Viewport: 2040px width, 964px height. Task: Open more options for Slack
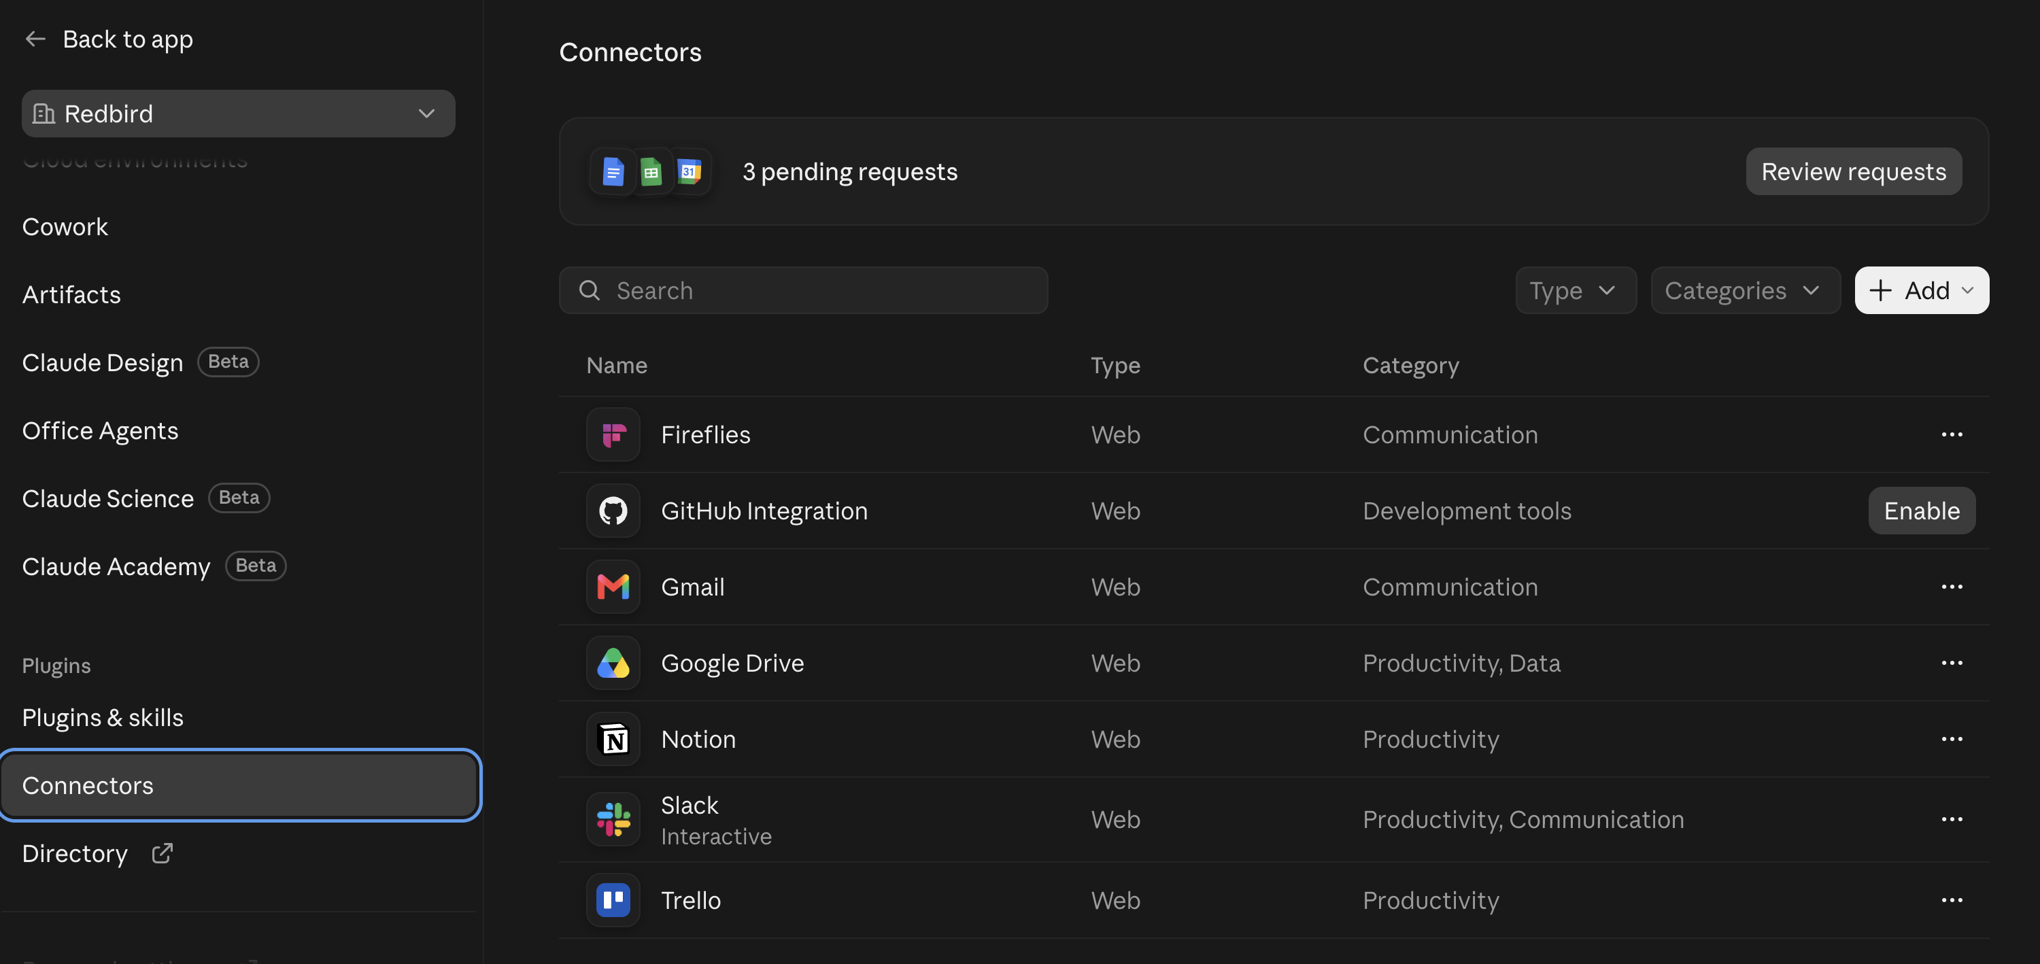(1952, 819)
